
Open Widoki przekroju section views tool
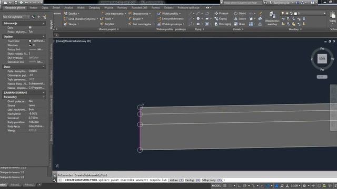point(171,24)
